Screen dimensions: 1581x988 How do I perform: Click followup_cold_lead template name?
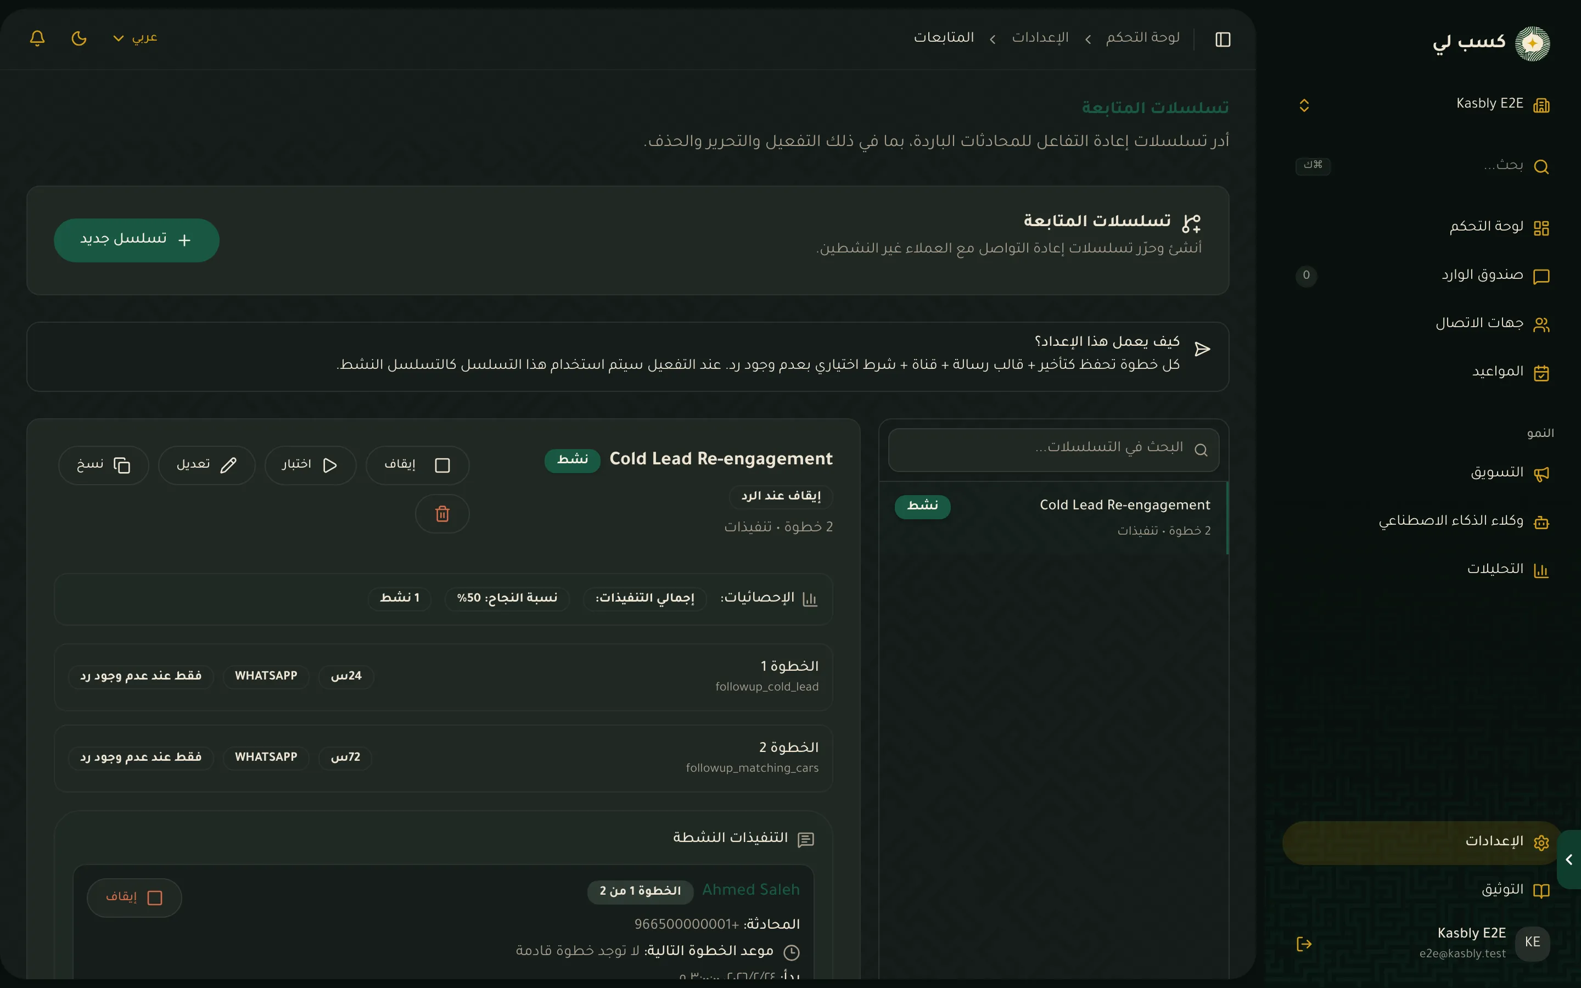(x=766, y=687)
